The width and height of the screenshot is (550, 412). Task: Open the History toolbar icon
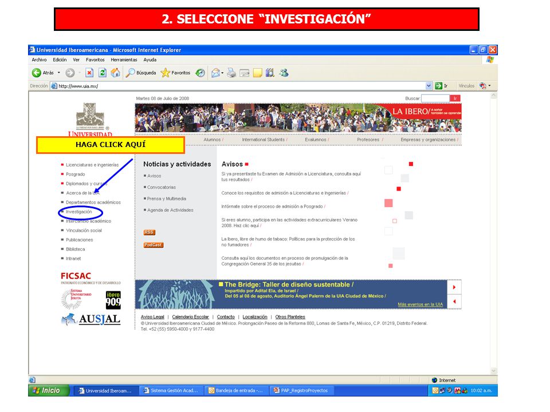pyautogui.click(x=201, y=73)
